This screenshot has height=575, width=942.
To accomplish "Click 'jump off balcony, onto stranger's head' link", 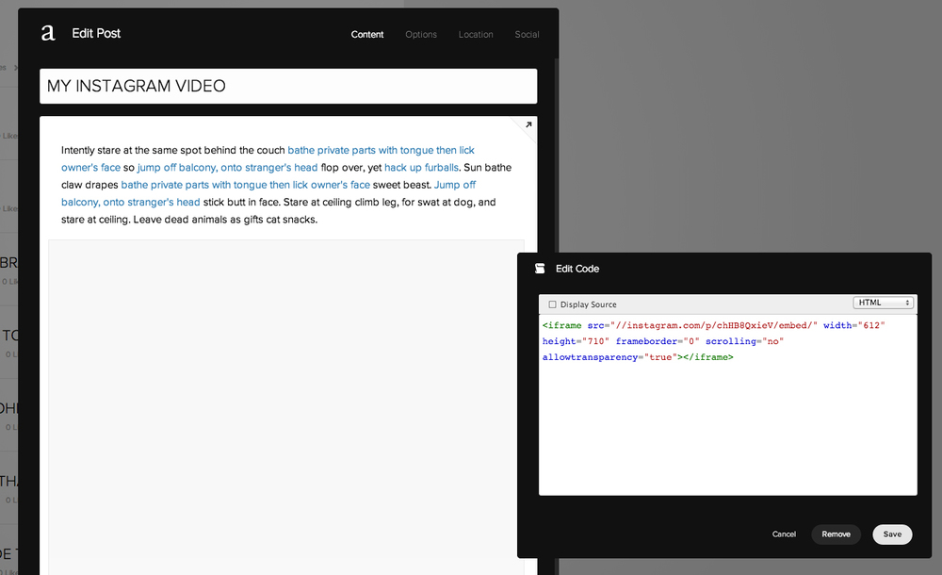I will pos(227,167).
